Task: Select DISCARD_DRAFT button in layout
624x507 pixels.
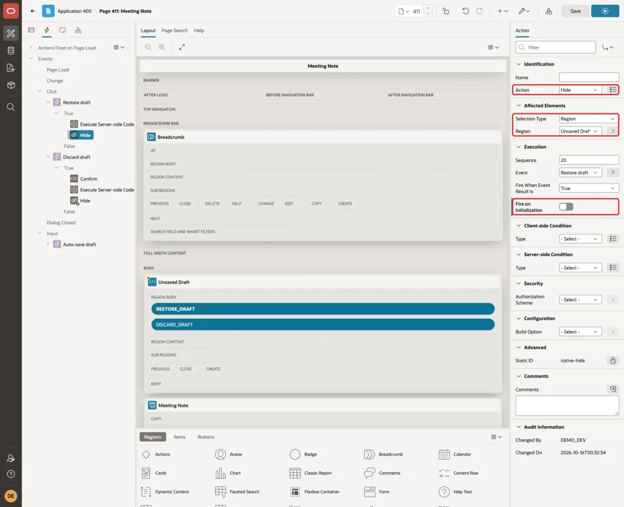Action: (x=323, y=324)
